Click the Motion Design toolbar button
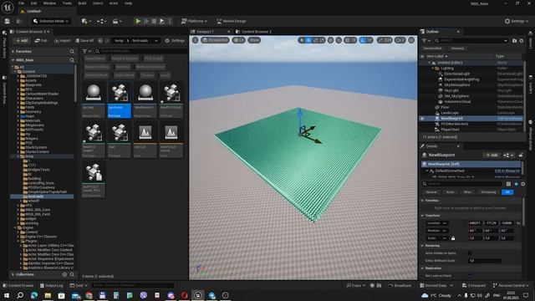The height and width of the screenshot is (301, 535). [x=232, y=21]
